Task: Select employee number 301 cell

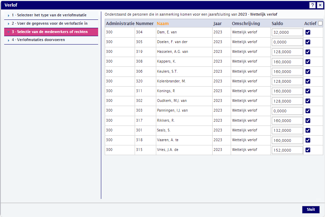Action: click(x=145, y=130)
